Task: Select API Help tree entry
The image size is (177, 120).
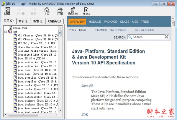Action: click(x=38, y=43)
